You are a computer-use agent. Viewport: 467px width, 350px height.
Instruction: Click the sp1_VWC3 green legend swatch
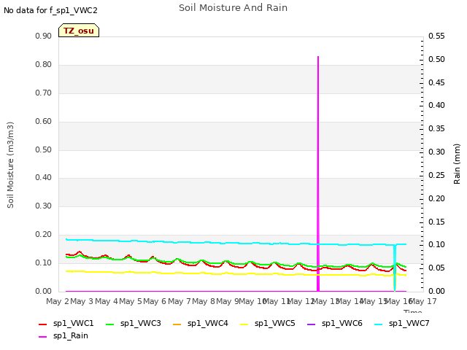pos(110,324)
